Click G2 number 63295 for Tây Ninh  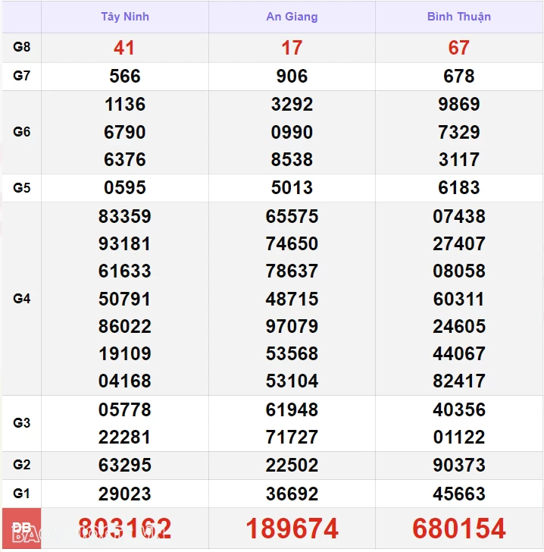tap(124, 465)
